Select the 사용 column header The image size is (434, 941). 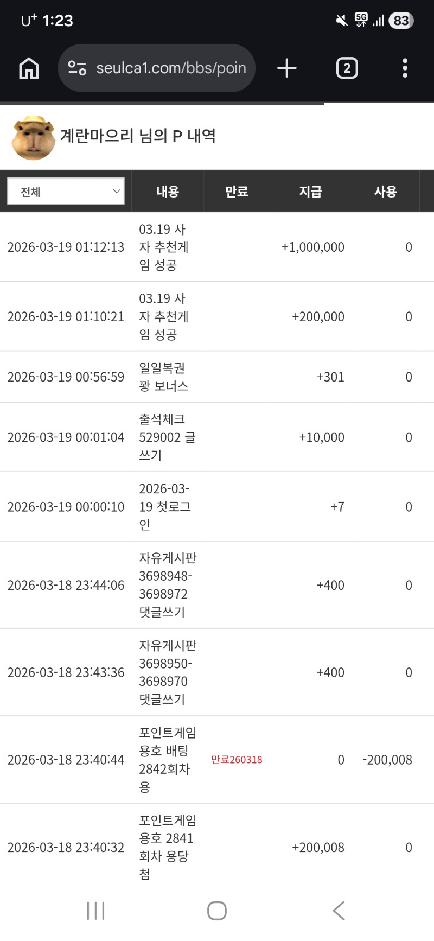[x=385, y=192]
